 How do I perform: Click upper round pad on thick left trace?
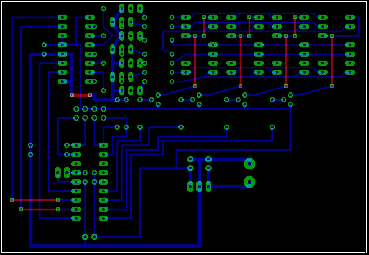coord(31,145)
